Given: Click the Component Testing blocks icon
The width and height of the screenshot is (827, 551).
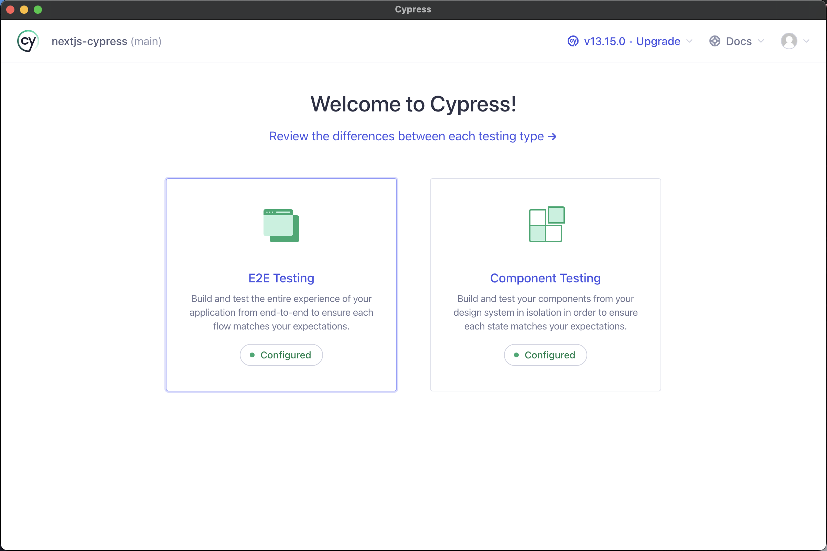Looking at the screenshot, I should coord(547,224).
